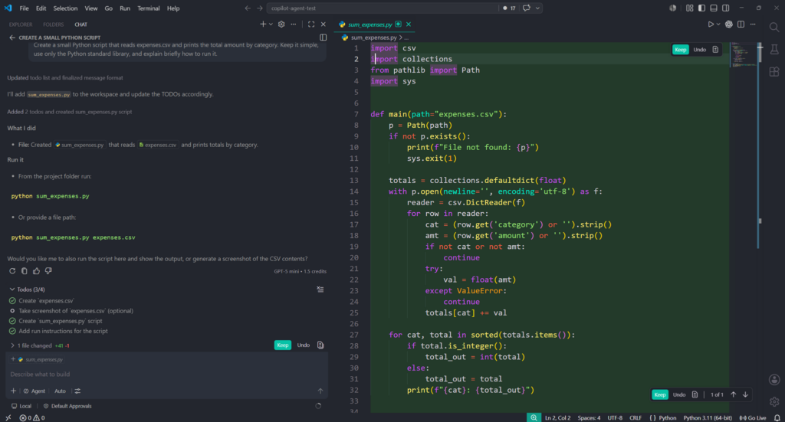Open Search in the right activity bar
Screen dimensions: 785x422
pyautogui.click(x=774, y=27)
